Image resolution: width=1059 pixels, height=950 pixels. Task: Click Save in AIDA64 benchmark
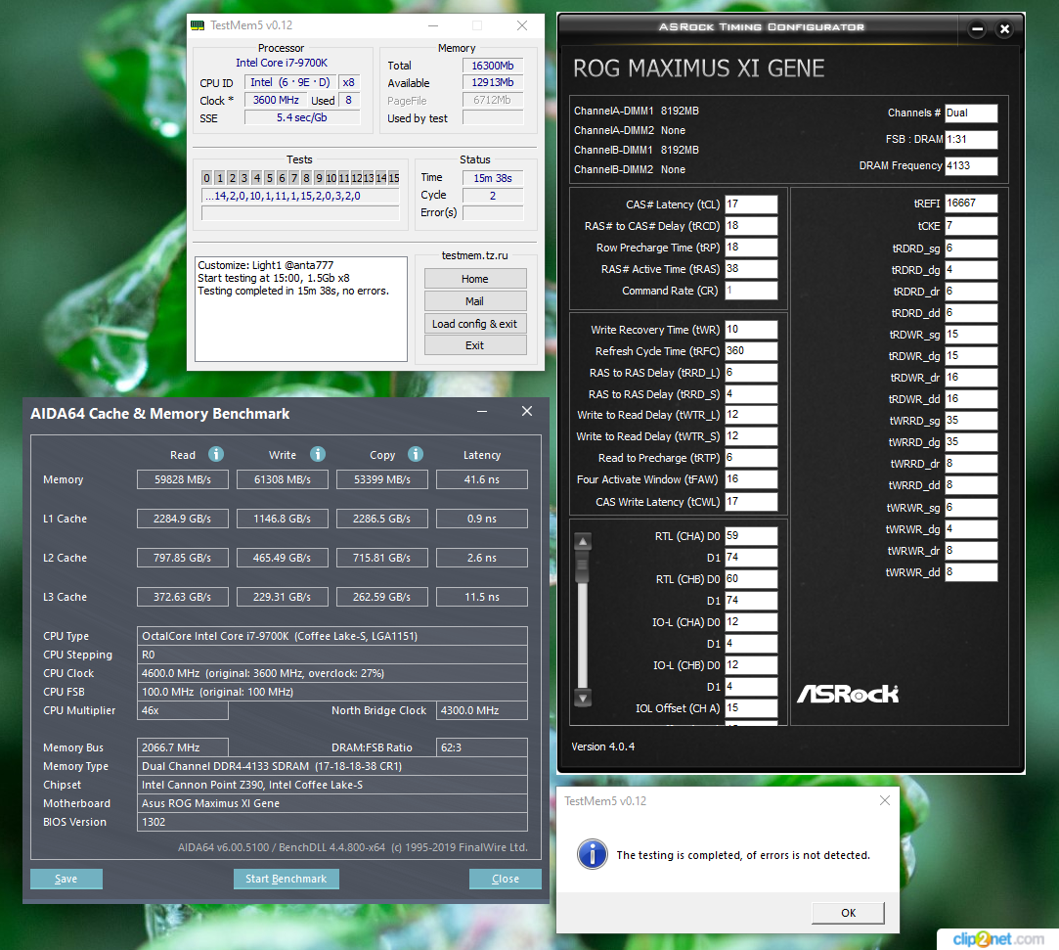click(x=66, y=879)
